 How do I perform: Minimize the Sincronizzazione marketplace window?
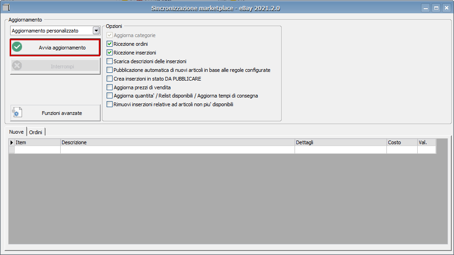pos(426,8)
